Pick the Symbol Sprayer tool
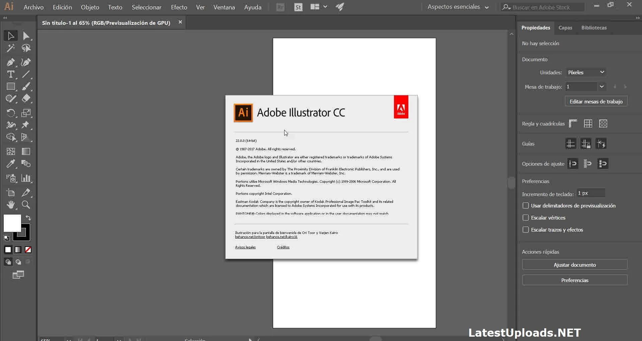The image size is (642, 341). (x=11, y=178)
